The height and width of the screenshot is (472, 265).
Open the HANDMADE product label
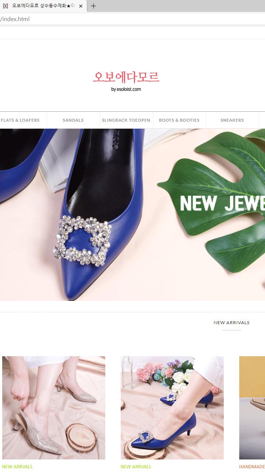[x=252, y=466]
